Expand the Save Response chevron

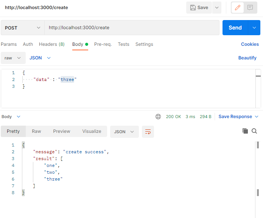(x=257, y=117)
